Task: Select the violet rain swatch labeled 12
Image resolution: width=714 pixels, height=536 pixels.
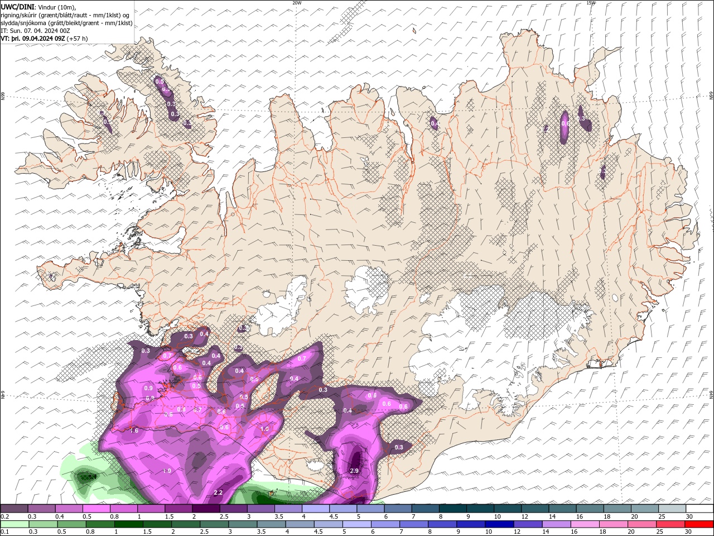Action: 527,524
